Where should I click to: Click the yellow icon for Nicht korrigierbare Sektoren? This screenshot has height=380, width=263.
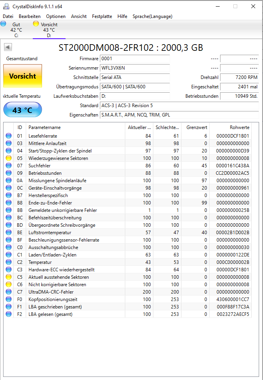point(9,285)
